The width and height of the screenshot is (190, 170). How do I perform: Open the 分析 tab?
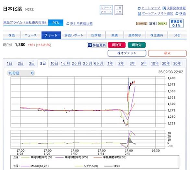pyautogui.click(x=177, y=35)
